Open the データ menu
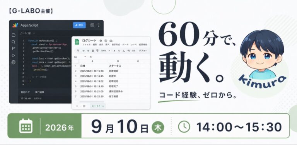The height and width of the screenshot is (145, 297). (125, 45)
